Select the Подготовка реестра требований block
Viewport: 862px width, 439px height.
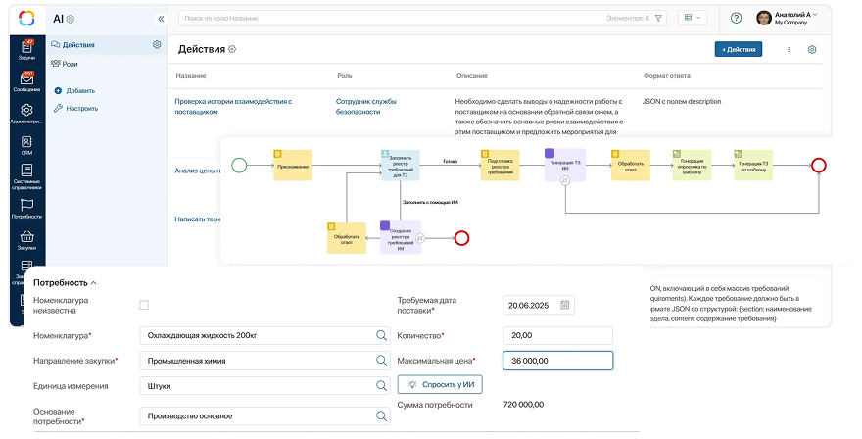click(x=500, y=165)
